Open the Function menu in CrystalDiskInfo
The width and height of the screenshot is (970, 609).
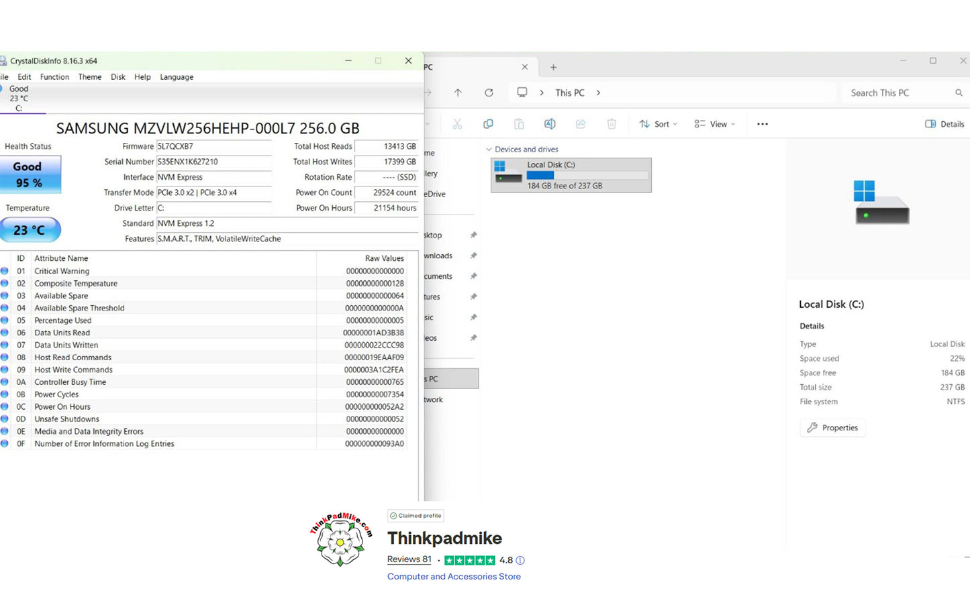coord(54,77)
